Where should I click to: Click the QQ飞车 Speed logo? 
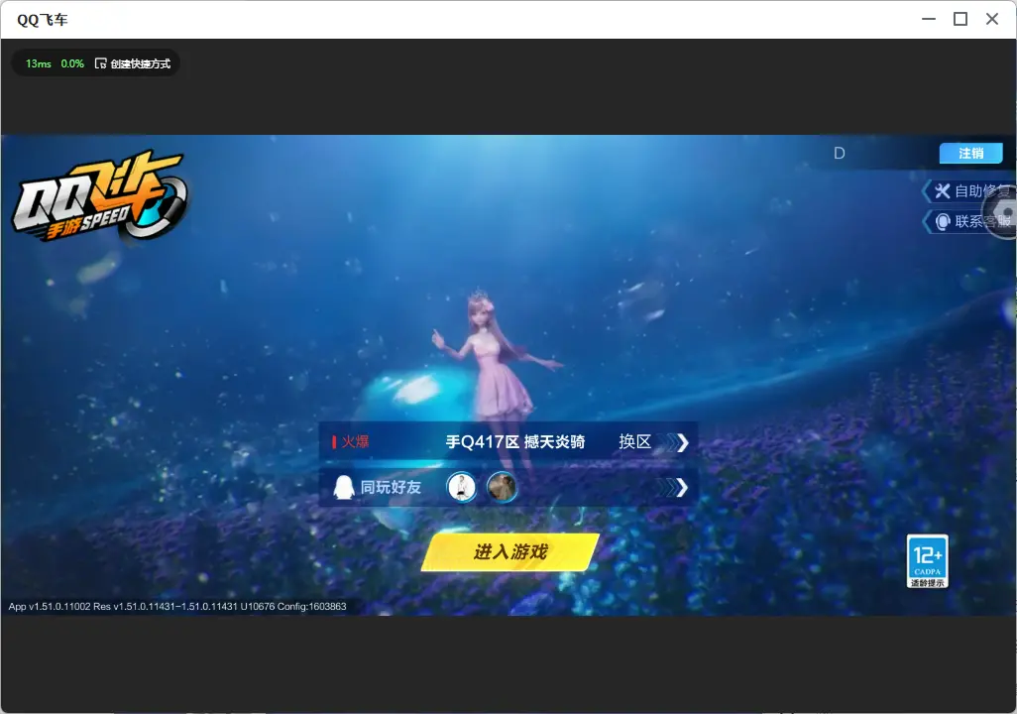(99, 196)
